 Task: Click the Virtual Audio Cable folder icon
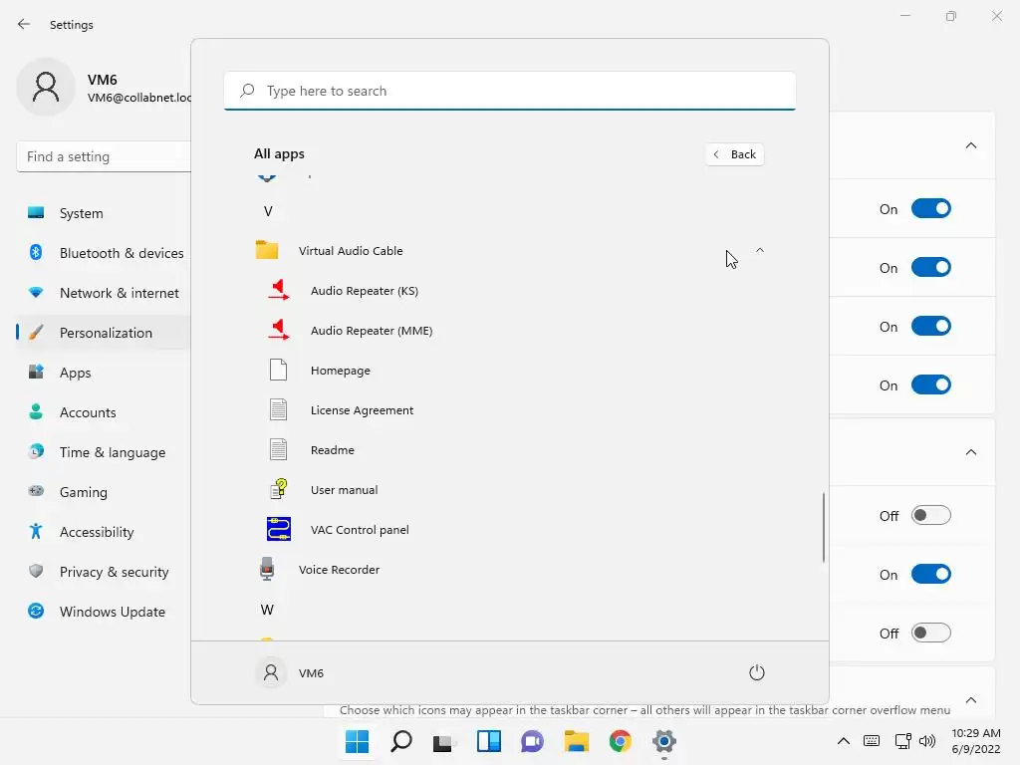(x=267, y=250)
